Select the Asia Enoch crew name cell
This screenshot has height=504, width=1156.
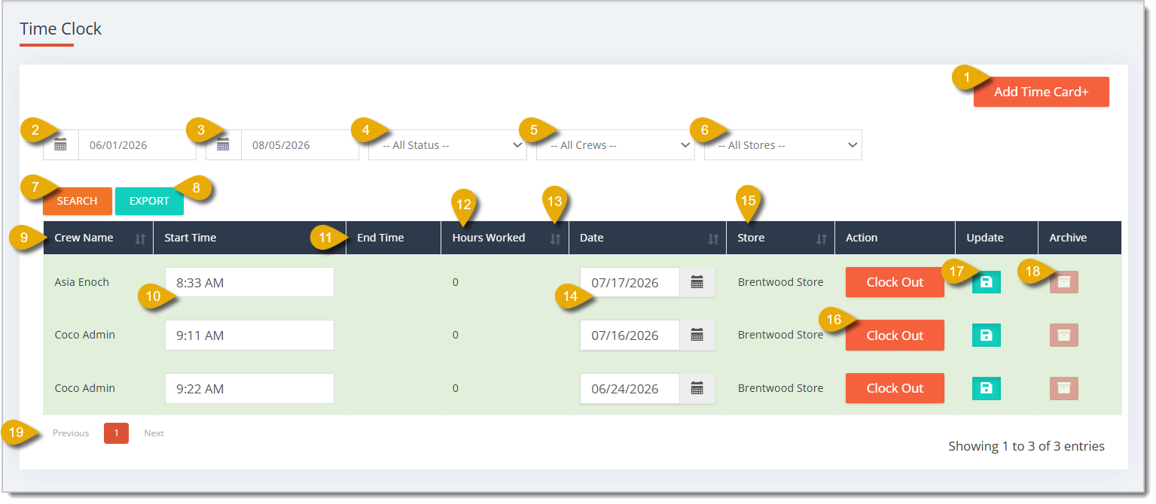(x=82, y=282)
